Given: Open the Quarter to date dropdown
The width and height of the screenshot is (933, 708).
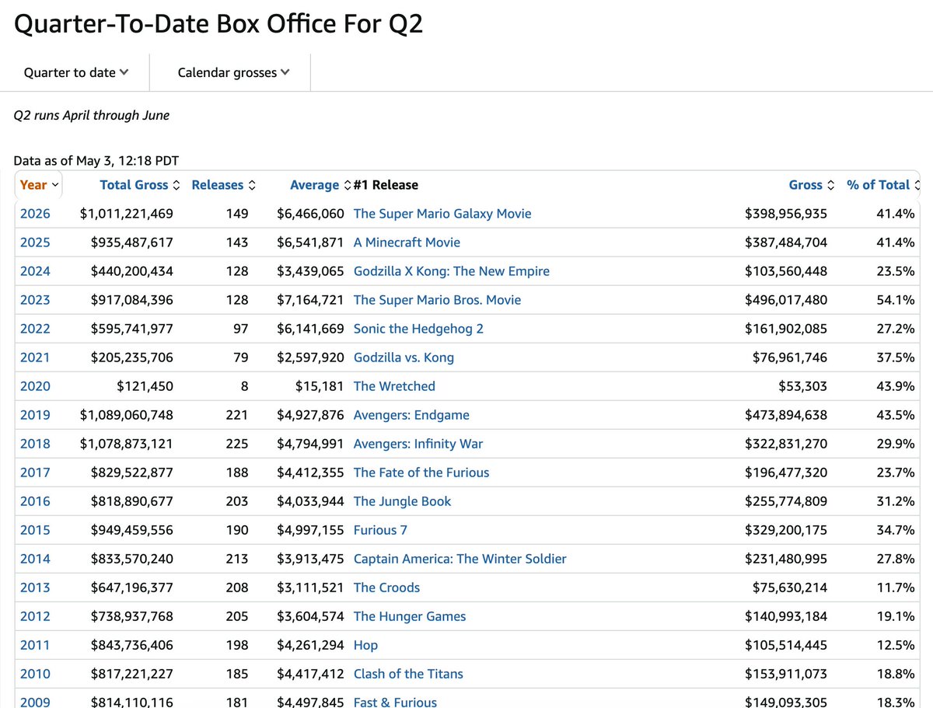Looking at the screenshot, I should 76,72.
